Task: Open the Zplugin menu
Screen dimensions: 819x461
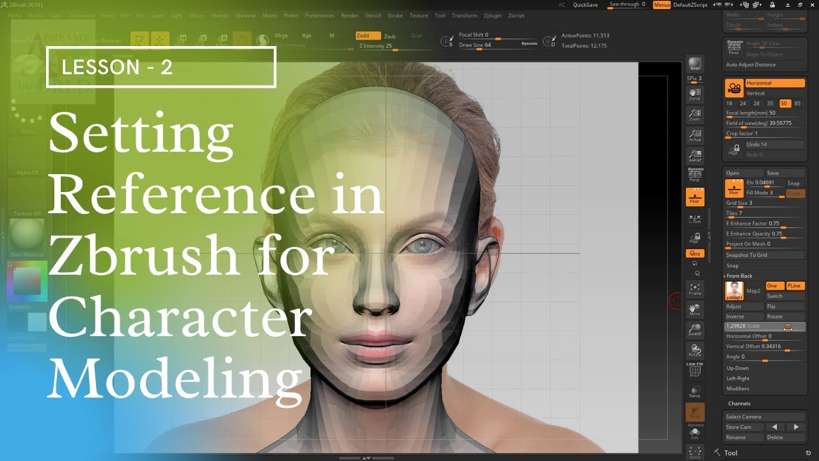Action: (x=493, y=15)
